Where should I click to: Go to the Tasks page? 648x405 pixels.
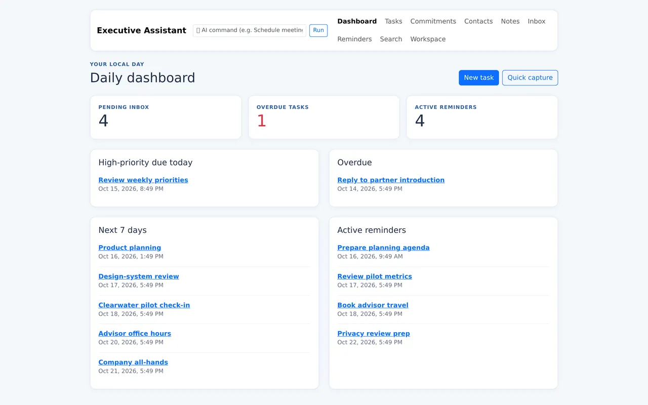tap(393, 21)
